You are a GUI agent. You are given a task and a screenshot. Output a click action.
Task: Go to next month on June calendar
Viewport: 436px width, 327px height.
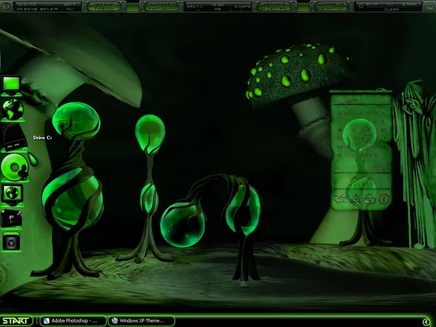click(386, 100)
